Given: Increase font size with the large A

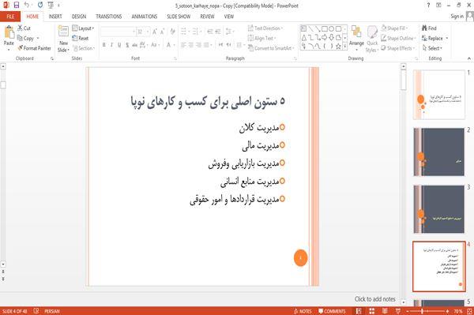Looking at the screenshot, I should 155,32.
